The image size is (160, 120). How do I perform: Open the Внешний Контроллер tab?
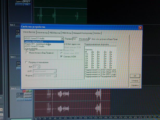pos(83,33)
